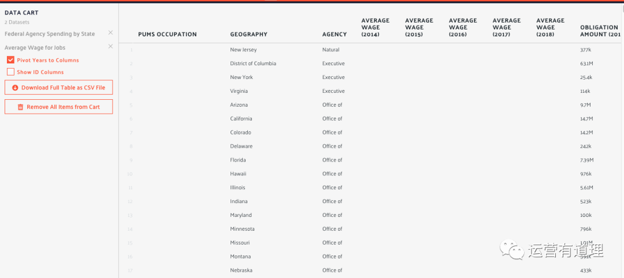The width and height of the screenshot is (624, 278).
Task: Click Average Wage (2016) column header
Action: click(463, 28)
